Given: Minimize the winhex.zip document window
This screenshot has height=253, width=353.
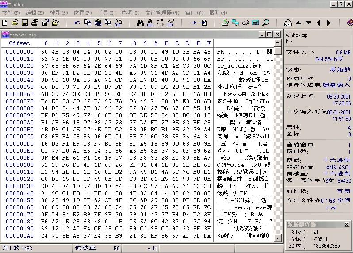Looking at the screenshot, I should (262, 34).
